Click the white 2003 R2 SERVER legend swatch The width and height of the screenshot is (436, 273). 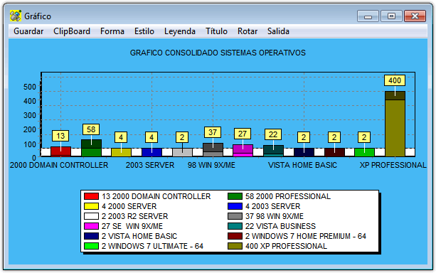pyautogui.click(x=91, y=216)
